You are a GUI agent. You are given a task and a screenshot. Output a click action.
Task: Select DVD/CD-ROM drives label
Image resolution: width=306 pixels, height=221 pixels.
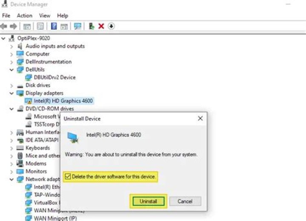50,109
